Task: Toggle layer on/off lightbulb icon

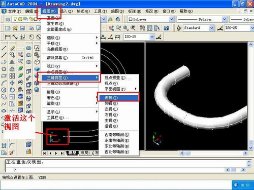Action: point(15,19)
